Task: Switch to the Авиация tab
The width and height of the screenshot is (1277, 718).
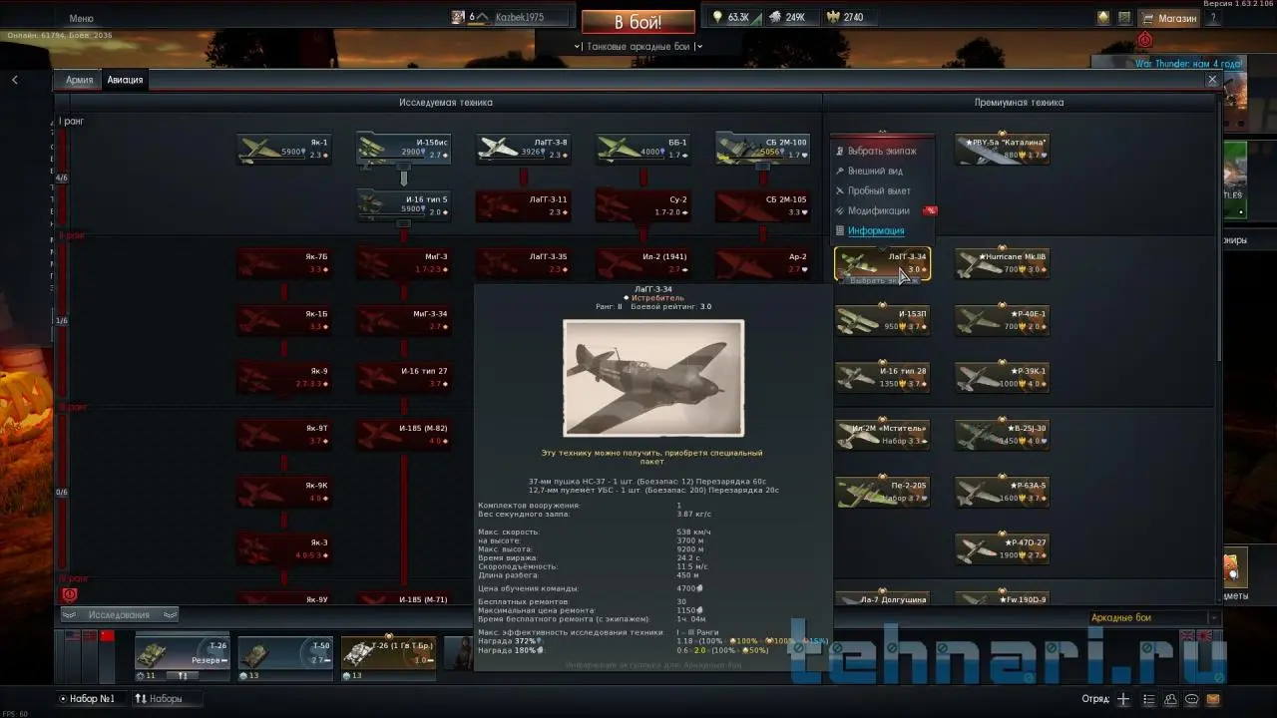Action: pos(125,80)
